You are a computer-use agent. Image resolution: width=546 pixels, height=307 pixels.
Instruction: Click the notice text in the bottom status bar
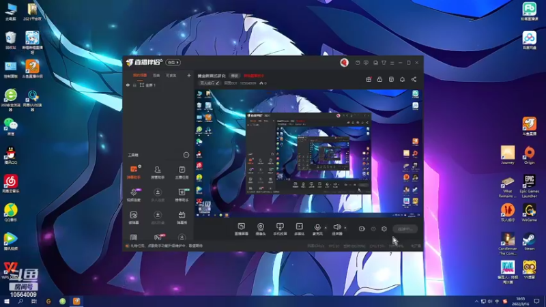pos(167,246)
